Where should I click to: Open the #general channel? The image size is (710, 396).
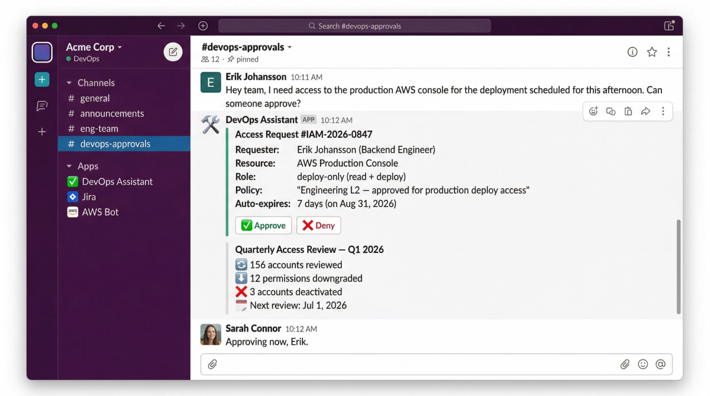(x=124, y=98)
